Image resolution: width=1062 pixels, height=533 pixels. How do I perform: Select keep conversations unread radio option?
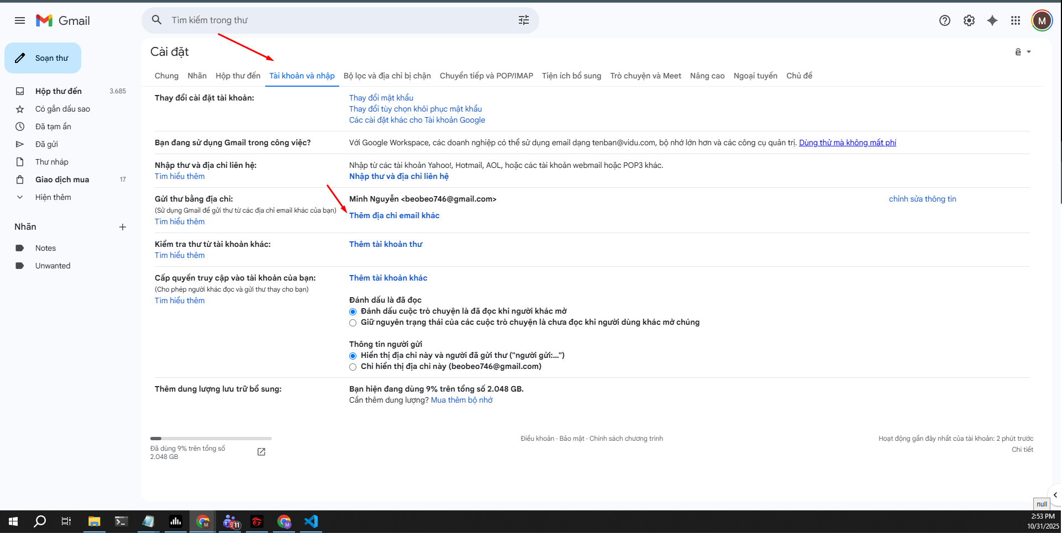(x=353, y=323)
